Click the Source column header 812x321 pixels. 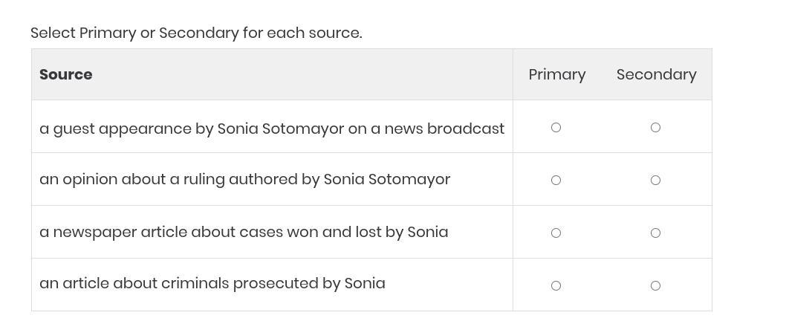pos(66,74)
